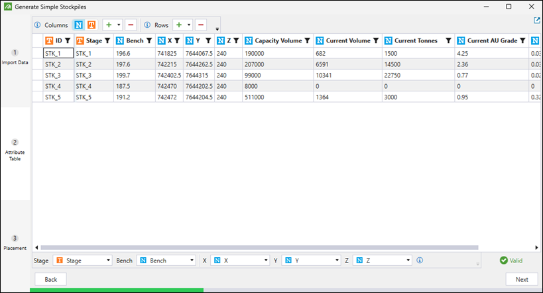Click the info icon next to Z dropdown
Screen dimensions: 543x293
(420, 261)
